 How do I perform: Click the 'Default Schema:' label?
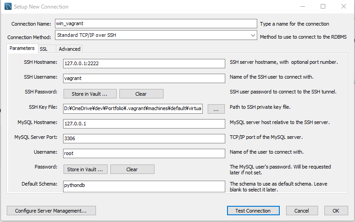[x=39, y=184]
